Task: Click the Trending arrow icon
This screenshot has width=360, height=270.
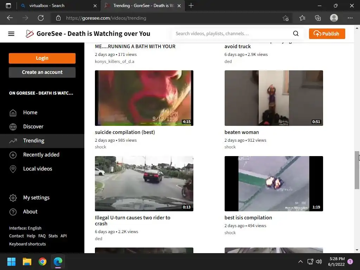Action: (x=13, y=141)
